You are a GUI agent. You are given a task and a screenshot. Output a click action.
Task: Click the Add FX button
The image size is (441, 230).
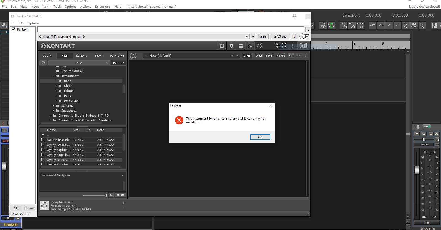pos(16,208)
